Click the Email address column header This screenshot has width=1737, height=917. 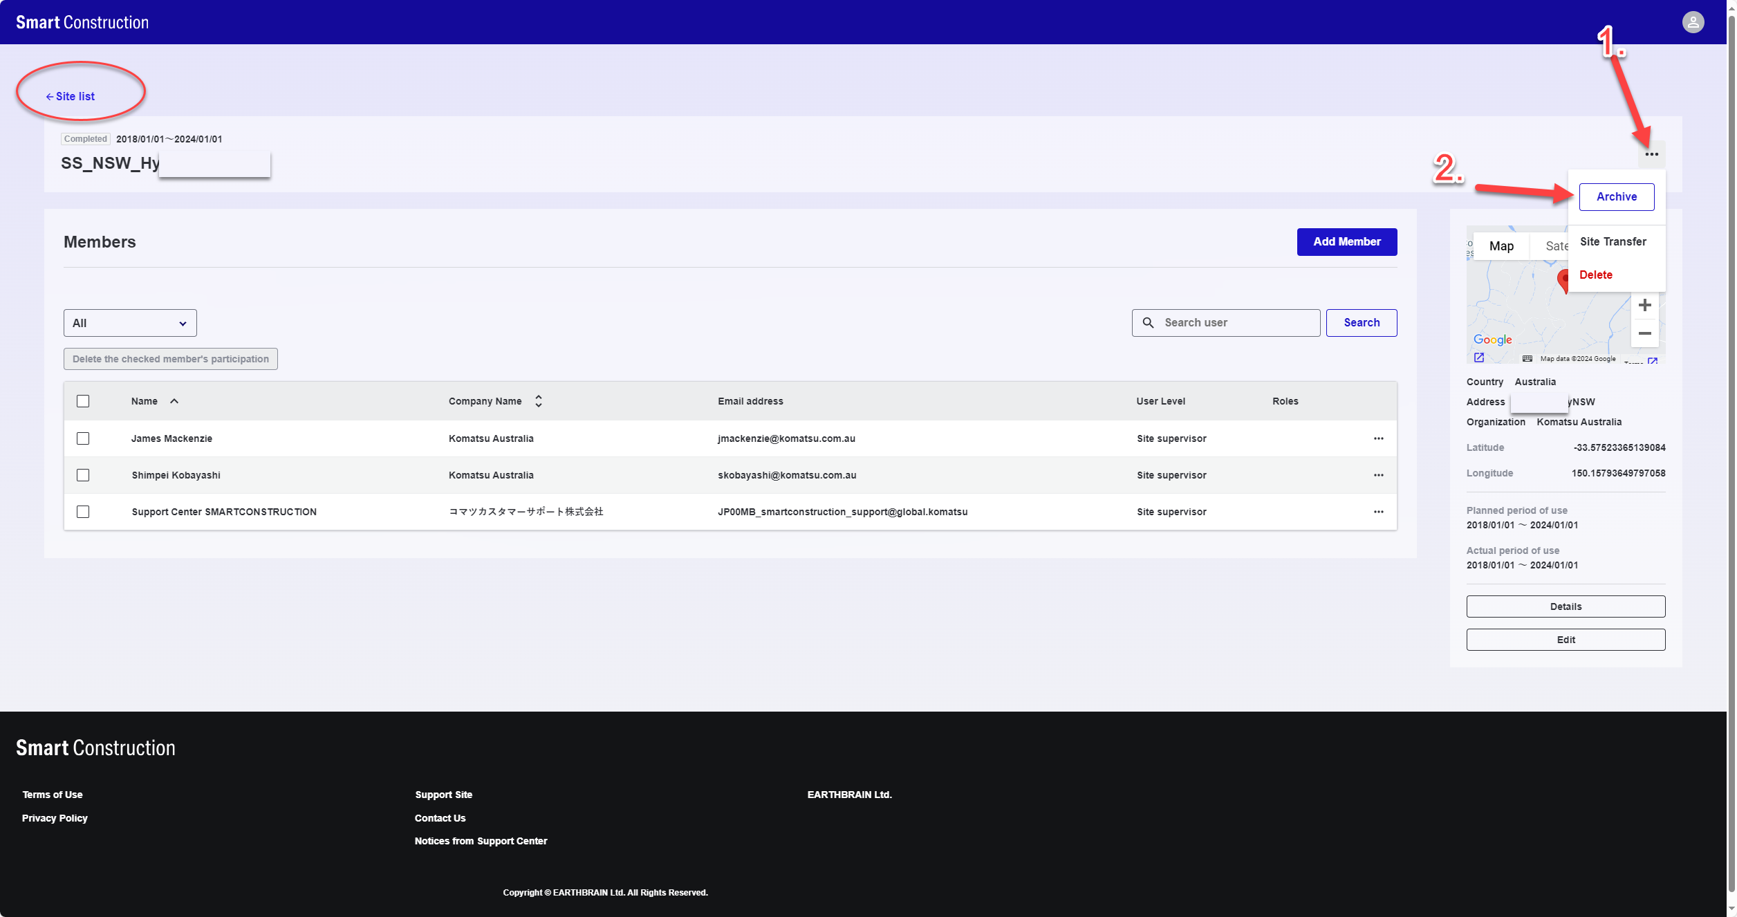pyautogui.click(x=750, y=401)
